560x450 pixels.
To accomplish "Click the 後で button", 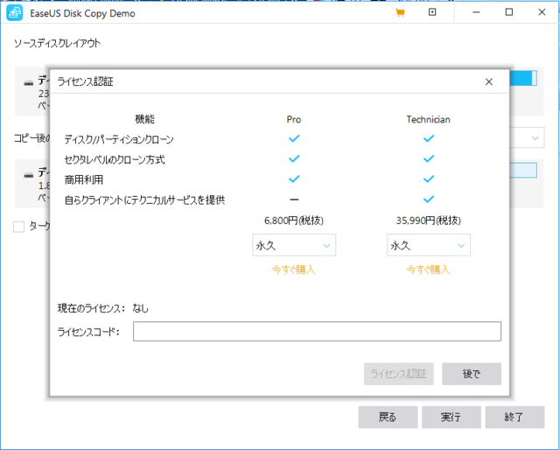I will pyautogui.click(x=472, y=374).
